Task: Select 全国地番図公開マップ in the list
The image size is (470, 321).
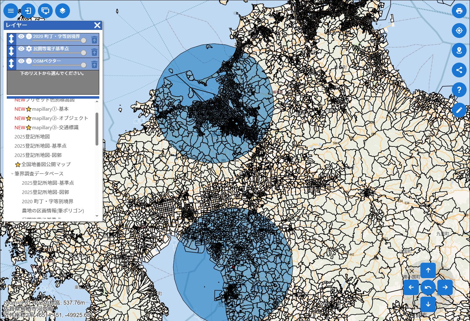Action: click(46, 164)
